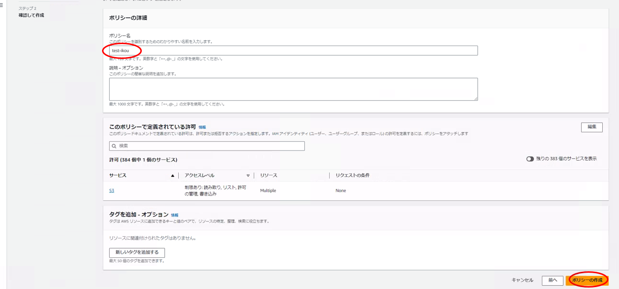Go back with the 前へ button
Viewport: 619px width, 289px height.
click(x=552, y=280)
